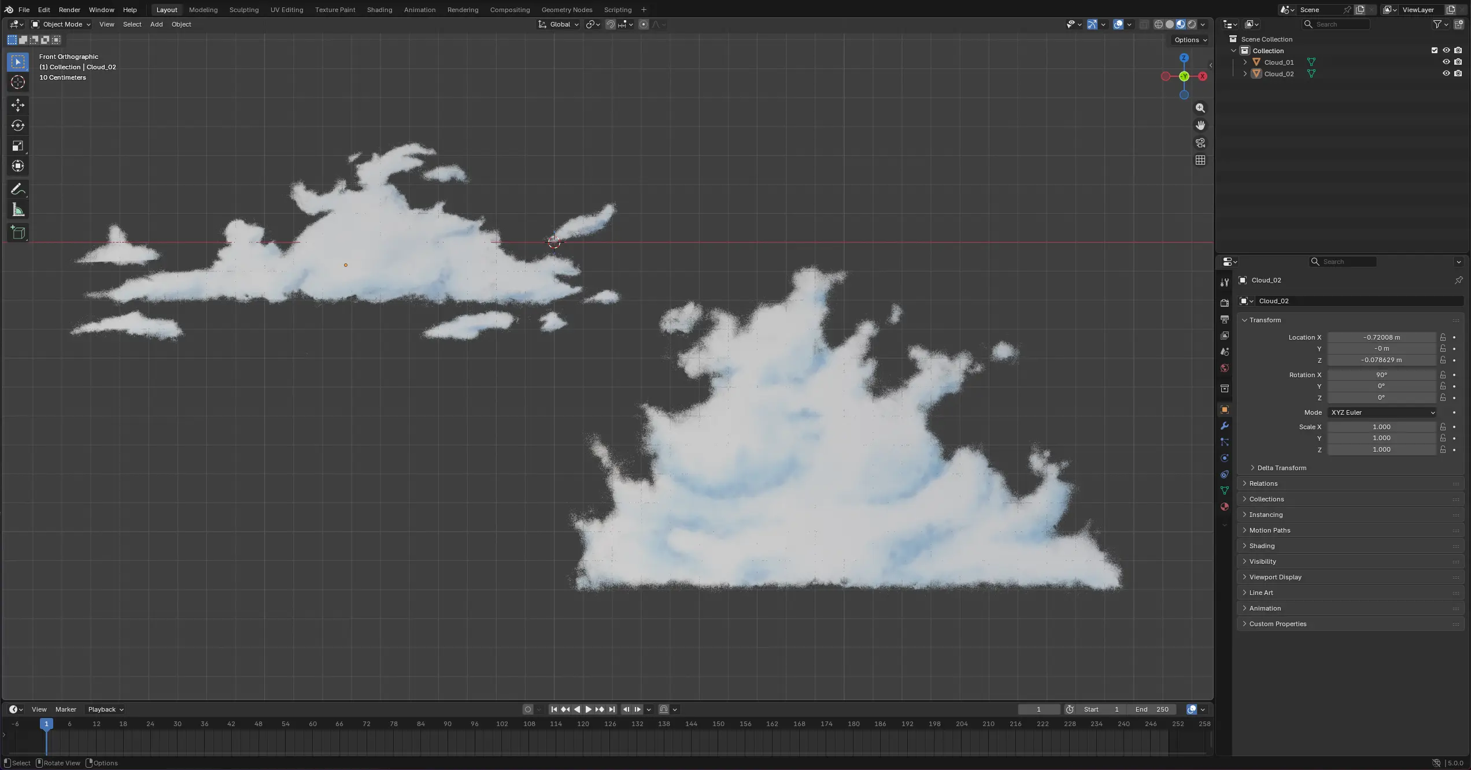Viewport: 1471px width, 770px height.
Task: Uncheck the Collection exclude checkbox
Action: [x=1435, y=50]
